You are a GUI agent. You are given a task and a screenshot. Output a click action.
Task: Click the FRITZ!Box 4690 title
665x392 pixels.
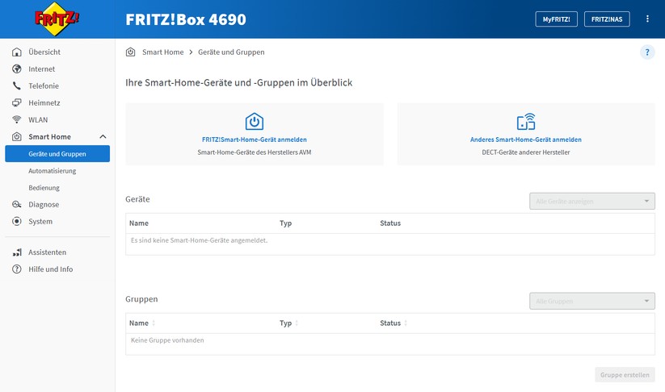click(186, 19)
